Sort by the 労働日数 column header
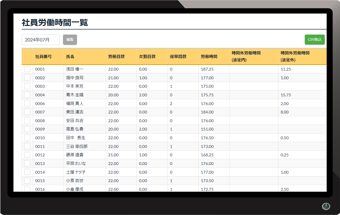Screen dimensions: 340x215 click(116, 56)
